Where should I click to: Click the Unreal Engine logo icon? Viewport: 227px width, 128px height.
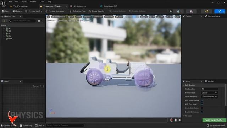3,4
